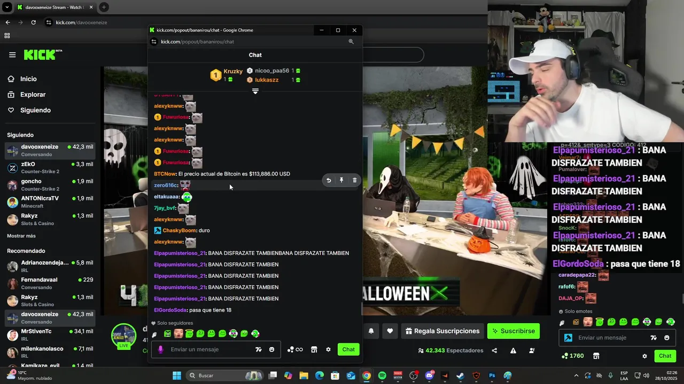This screenshot has width=684, height=384.
Task: Open the Kick hamburger menu
Action: (12, 54)
